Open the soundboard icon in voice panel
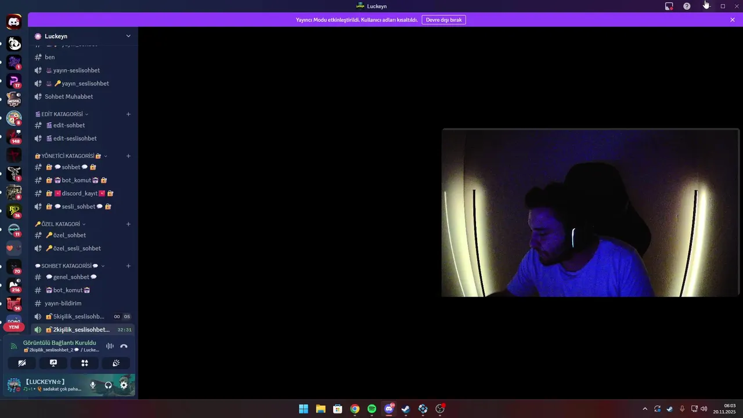This screenshot has width=743, height=418. click(x=116, y=363)
